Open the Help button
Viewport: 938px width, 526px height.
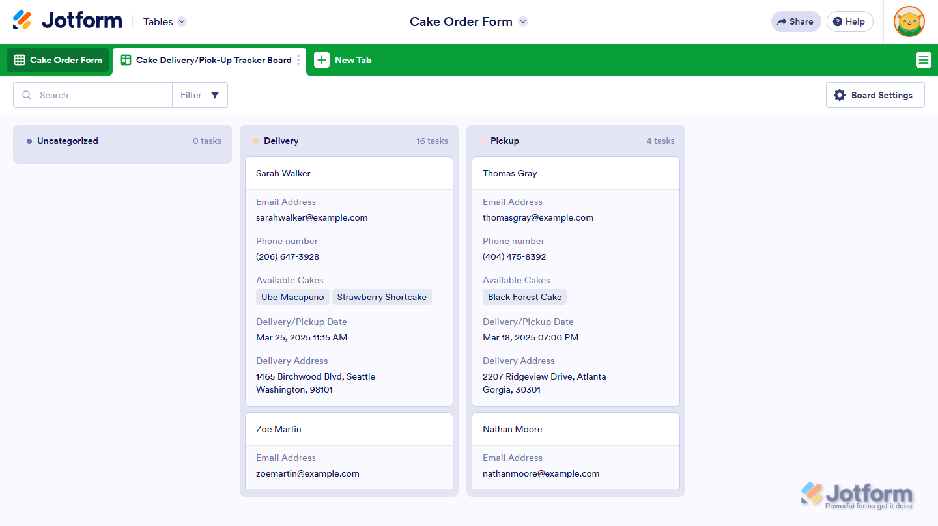[849, 21]
